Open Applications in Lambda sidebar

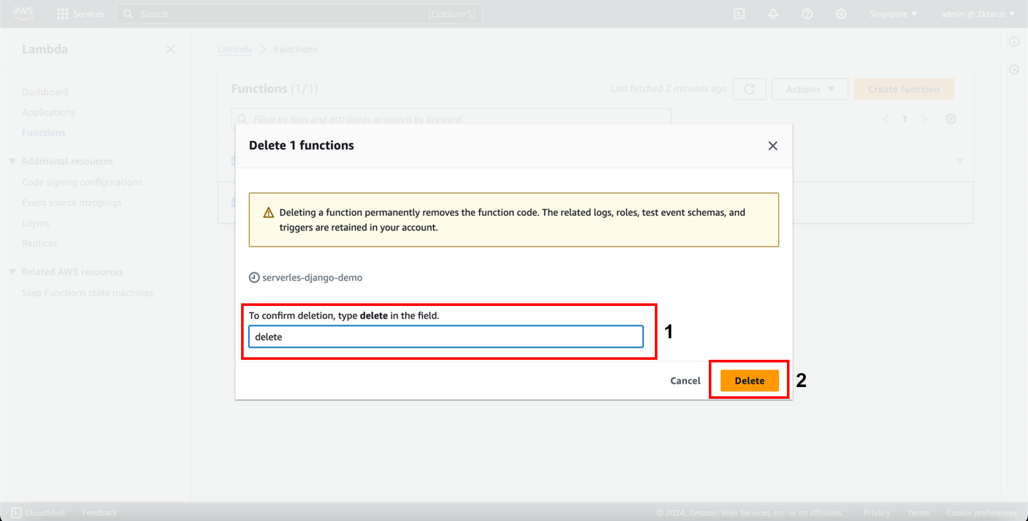[x=48, y=112]
